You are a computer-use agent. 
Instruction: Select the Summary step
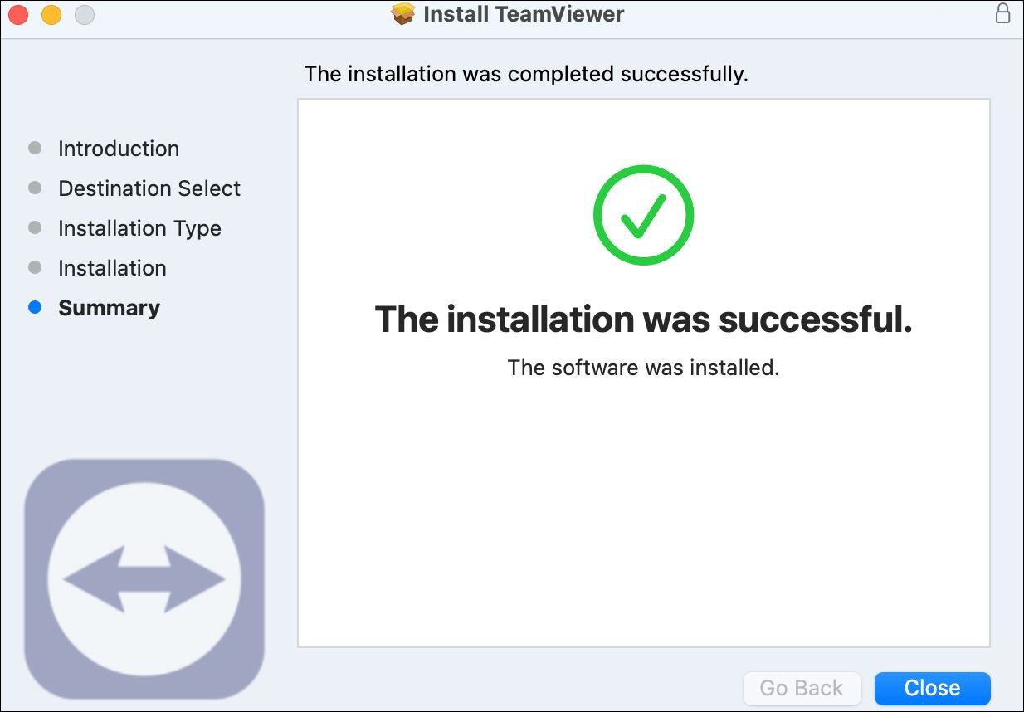coord(109,308)
